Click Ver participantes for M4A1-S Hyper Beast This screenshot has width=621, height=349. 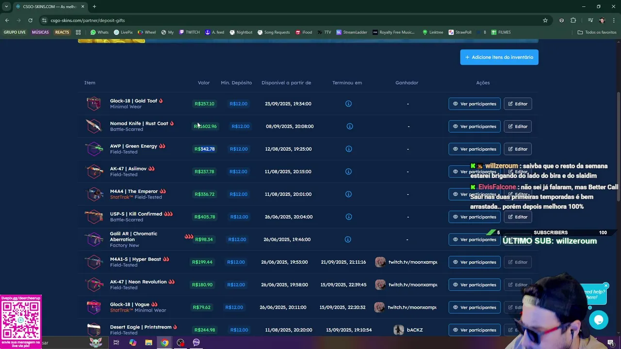point(474,262)
